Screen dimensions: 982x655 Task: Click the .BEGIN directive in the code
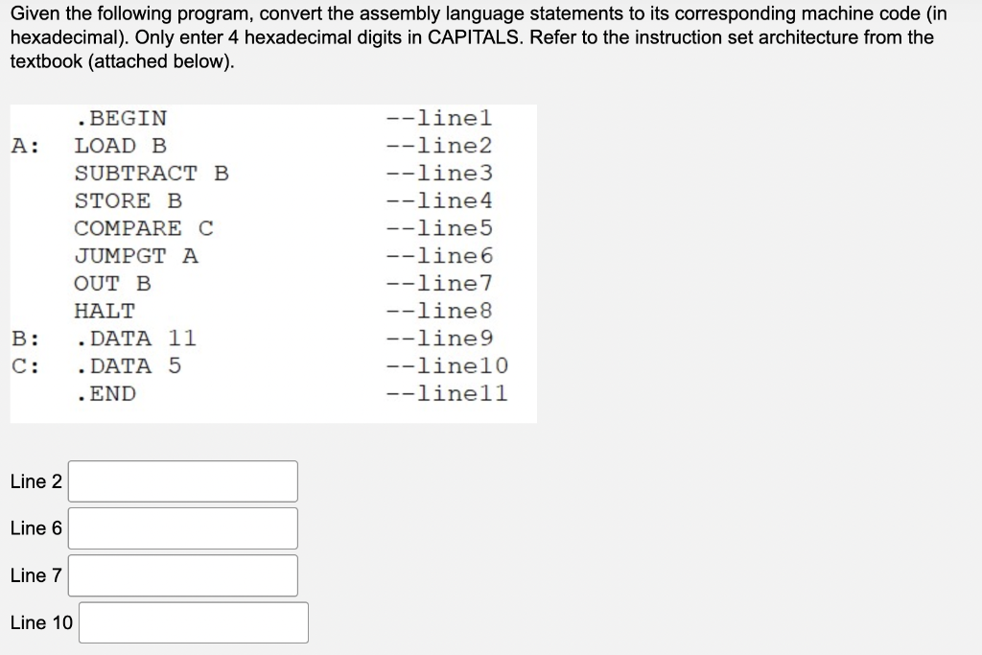tap(122, 118)
